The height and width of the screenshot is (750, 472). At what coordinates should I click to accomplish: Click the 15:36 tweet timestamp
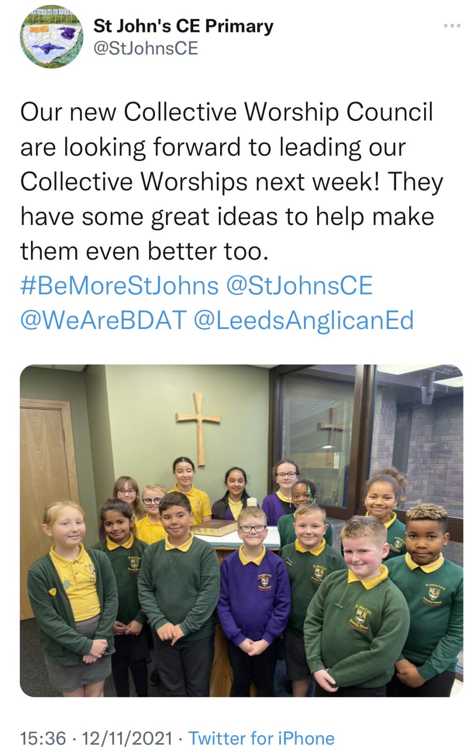[x=43, y=738]
